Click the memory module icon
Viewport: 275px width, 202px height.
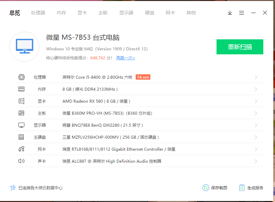[x=21, y=89]
